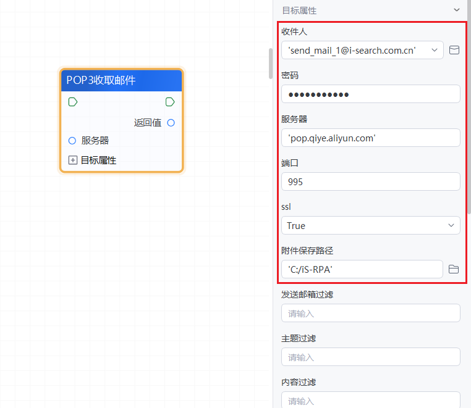
Task: Click the 端口 field showing 995
Action: click(x=371, y=181)
